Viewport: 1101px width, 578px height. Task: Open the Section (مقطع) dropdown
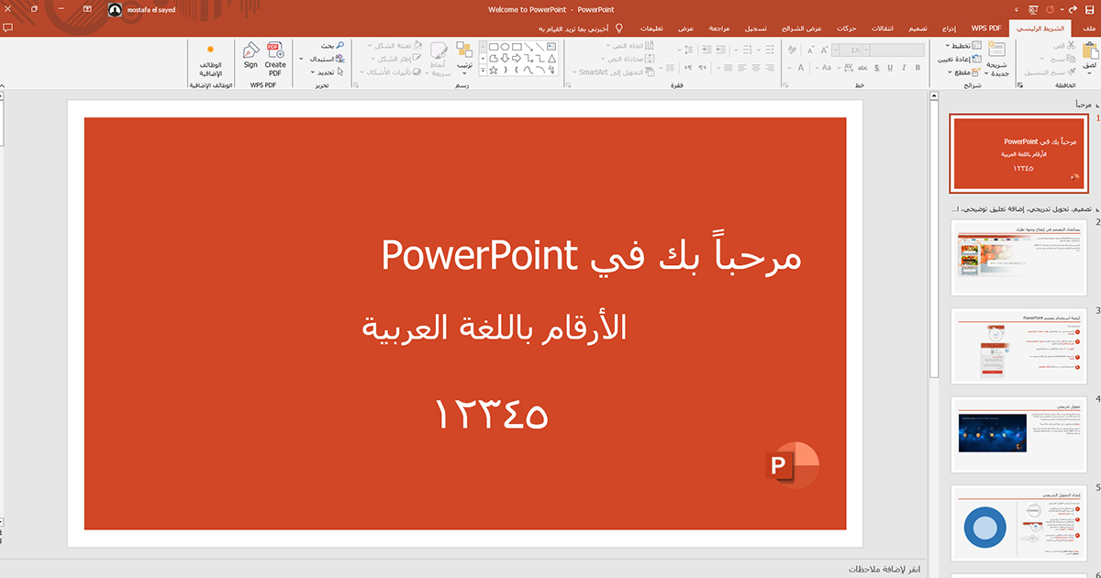coord(963,71)
